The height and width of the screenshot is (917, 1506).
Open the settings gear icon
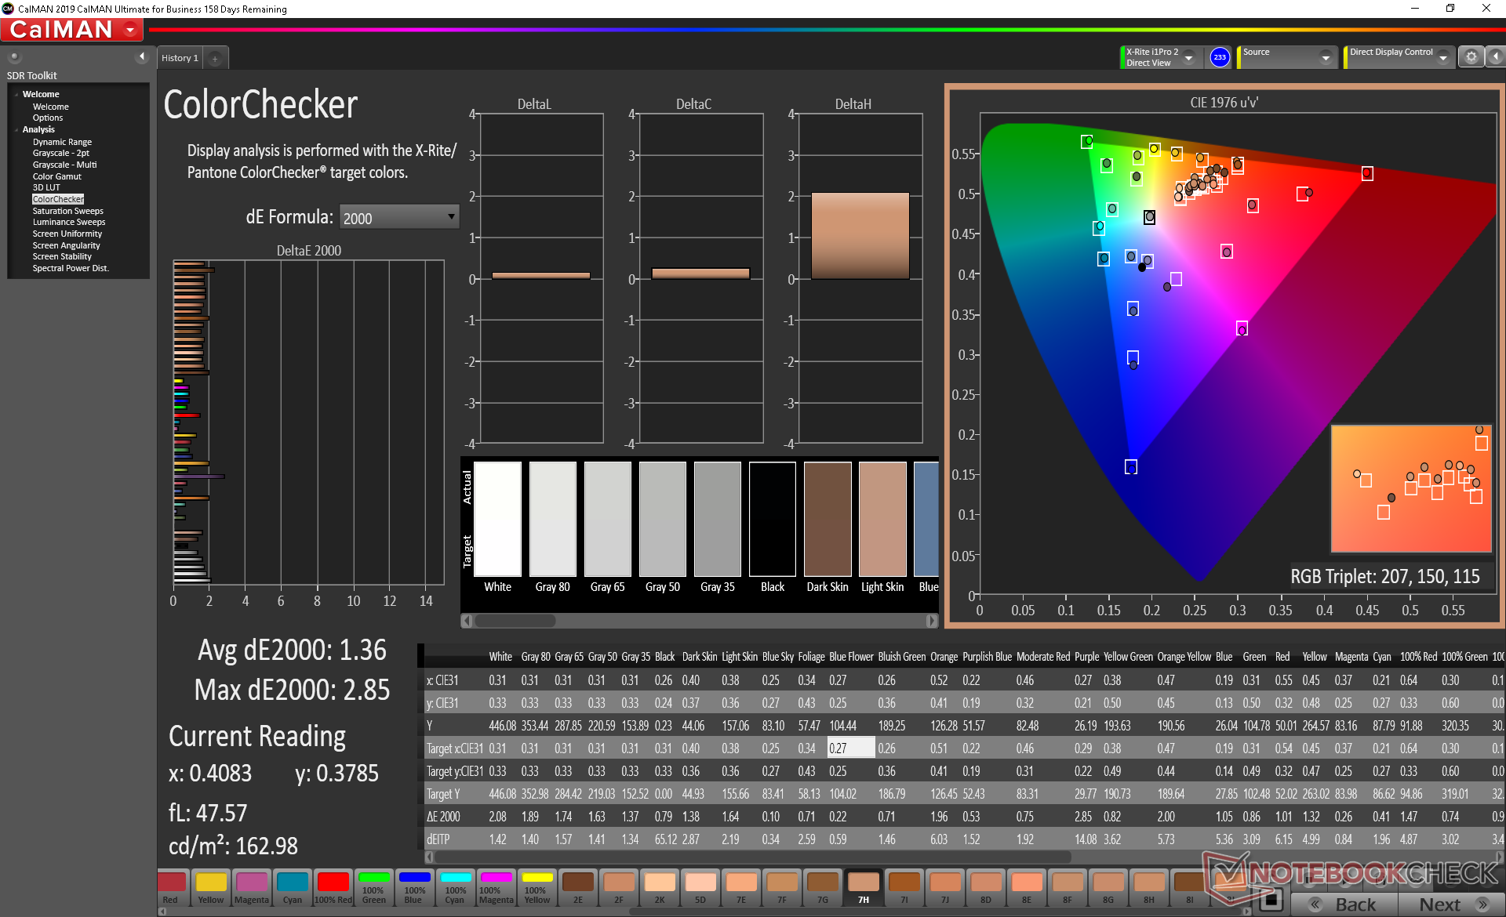click(x=1471, y=57)
